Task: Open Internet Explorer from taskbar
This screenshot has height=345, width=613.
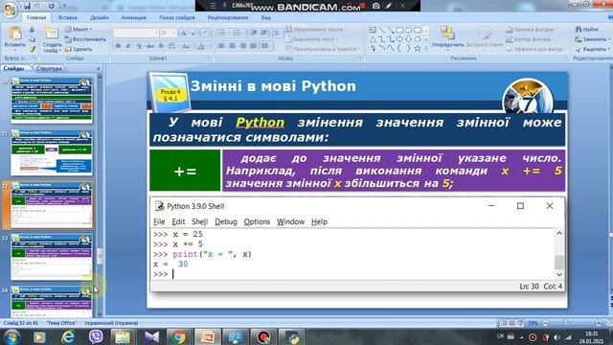Action: [x=68, y=336]
